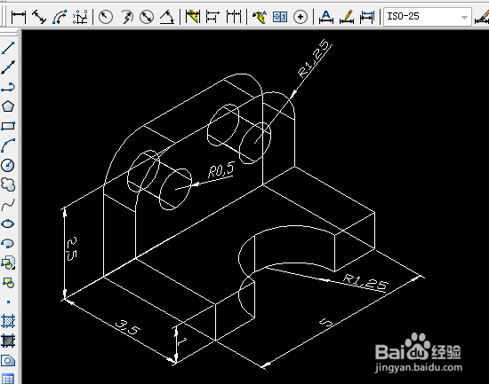Select the R0,5 radius dimension text
489x384 pixels.
tap(220, 170)
